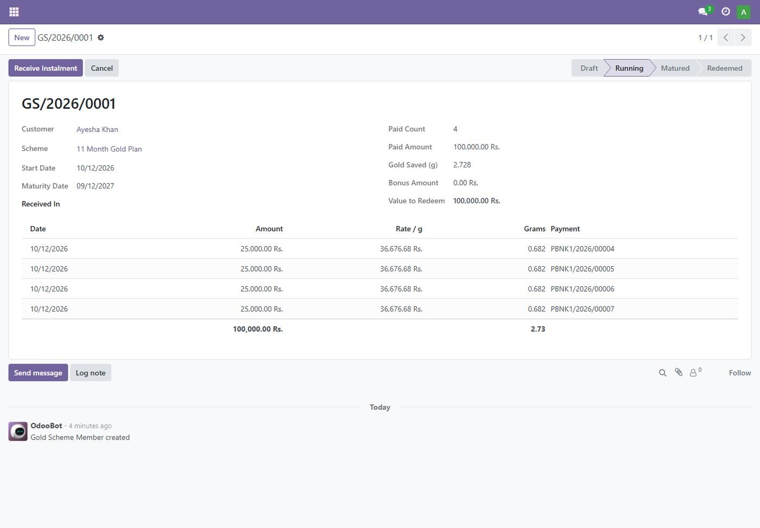Open the record actions gear menu
760x528 pixels.
point(100,37)
